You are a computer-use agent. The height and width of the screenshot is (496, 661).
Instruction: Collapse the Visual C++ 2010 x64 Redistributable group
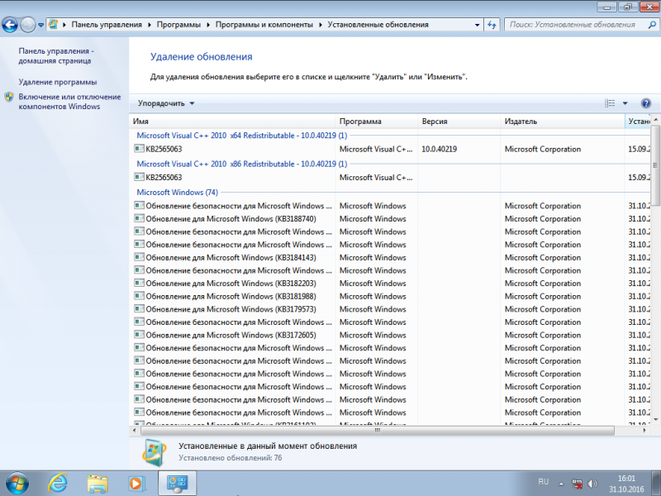click(x=241, y=136)
